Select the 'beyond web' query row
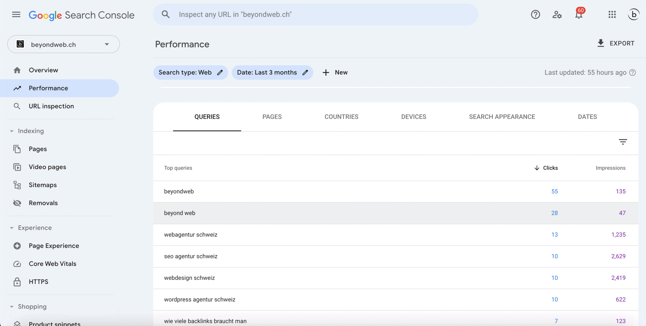 (x=396, y=213)
